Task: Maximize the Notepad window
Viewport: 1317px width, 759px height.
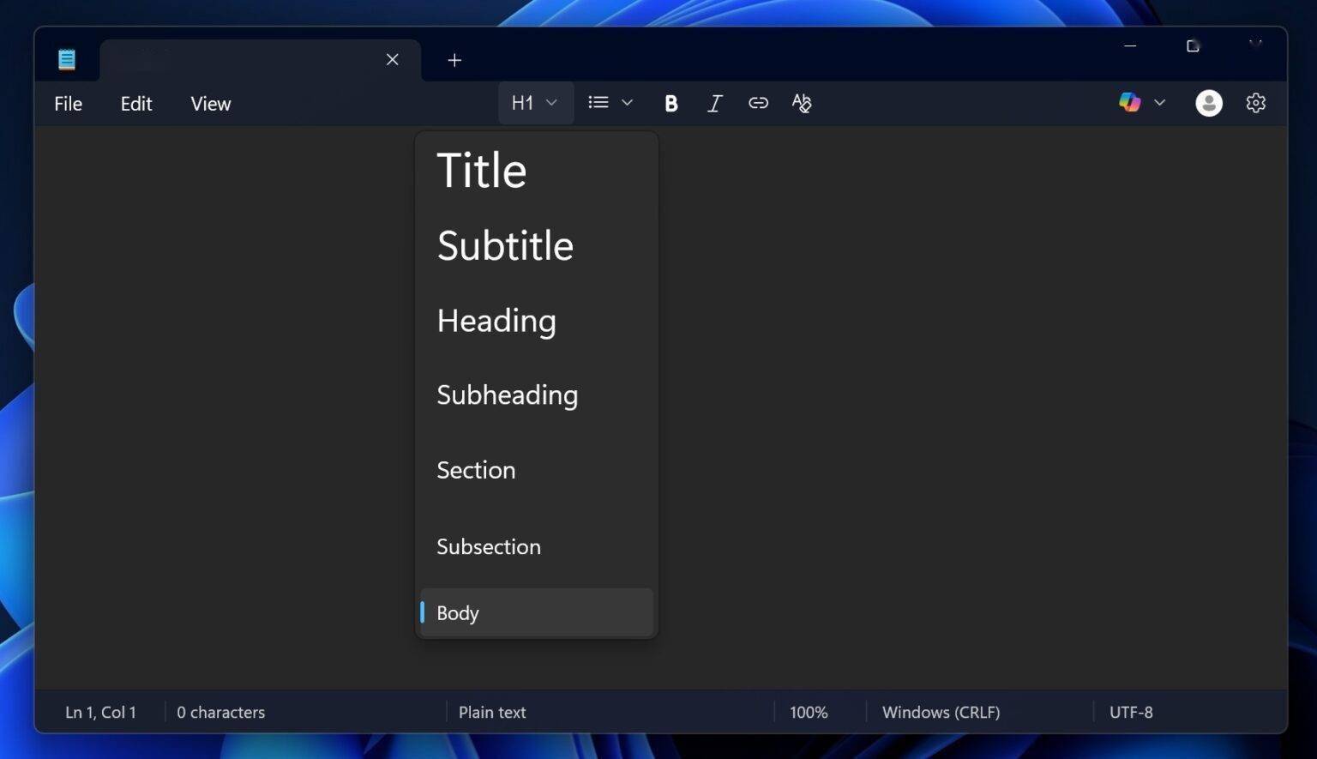Action: pyautogui.click(x=1193, y=45)
